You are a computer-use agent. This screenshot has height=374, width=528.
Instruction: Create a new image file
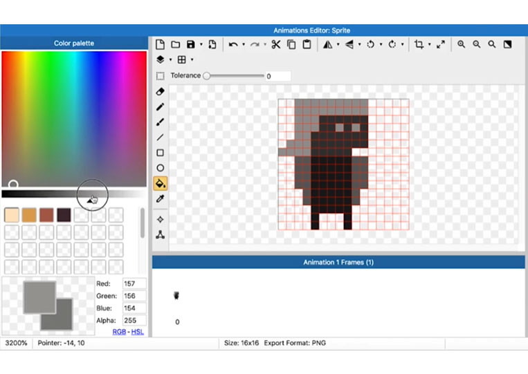(161, 44)
